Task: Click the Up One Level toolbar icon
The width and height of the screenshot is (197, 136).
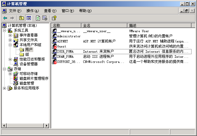Action: point(21,18)
